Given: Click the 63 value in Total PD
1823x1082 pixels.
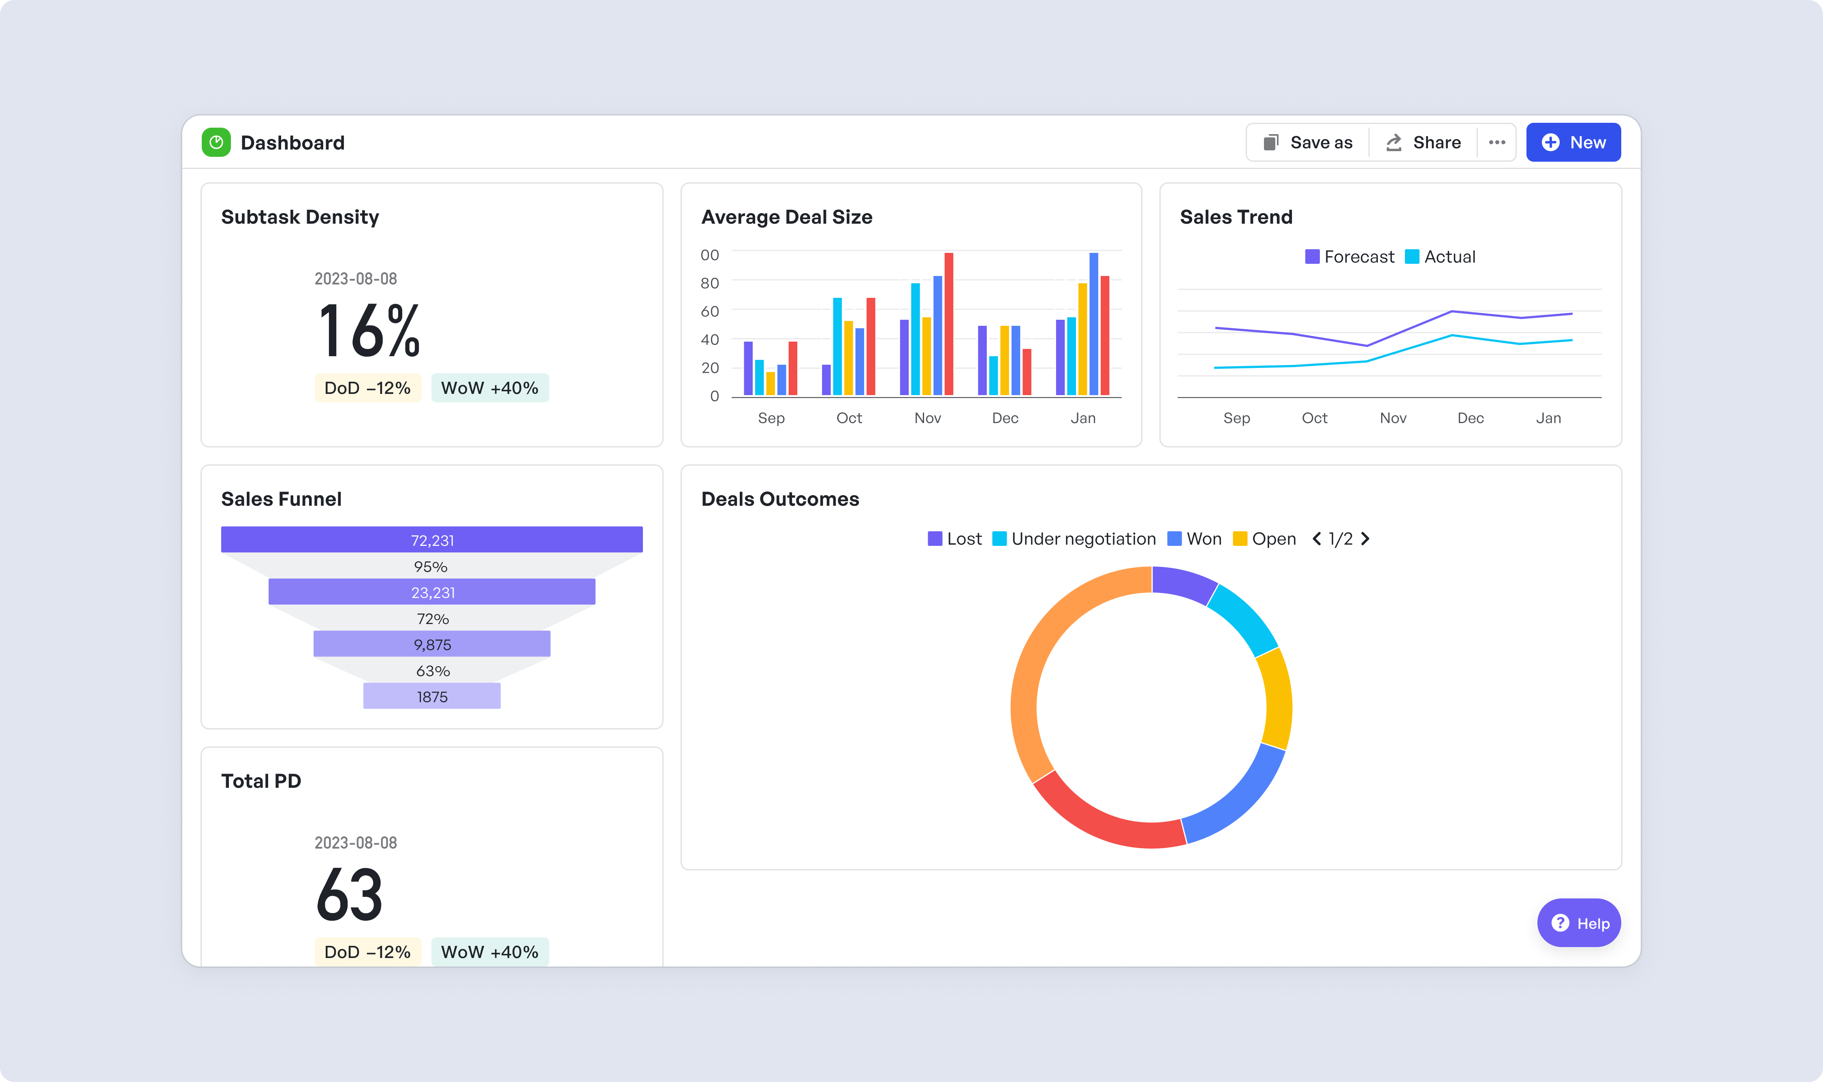Looking at the screenshot, I should pyautogui.click(x=349, y=895).
